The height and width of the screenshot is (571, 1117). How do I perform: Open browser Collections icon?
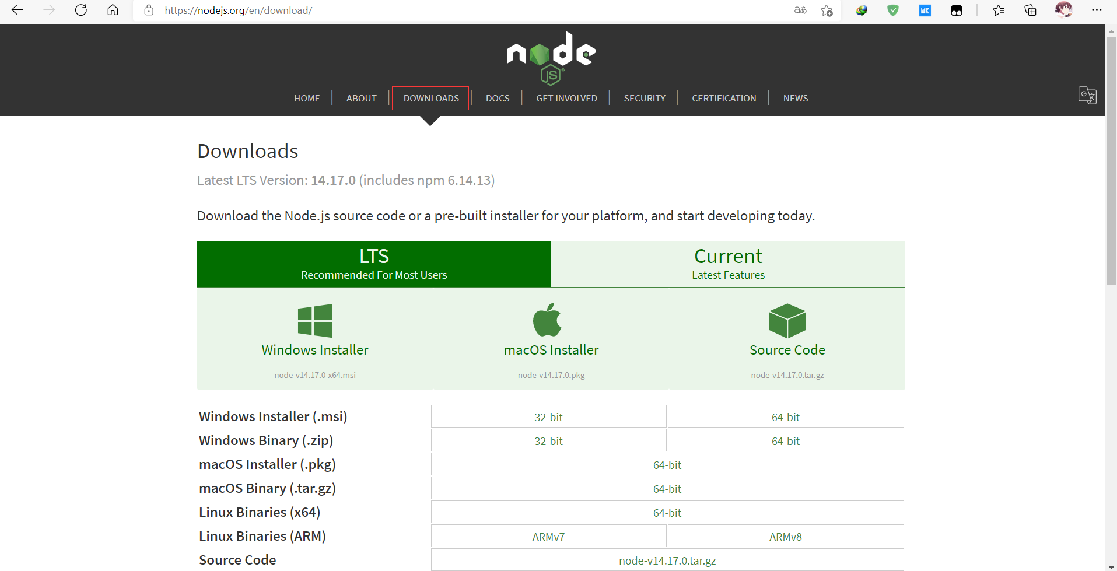click(1031, 10)
